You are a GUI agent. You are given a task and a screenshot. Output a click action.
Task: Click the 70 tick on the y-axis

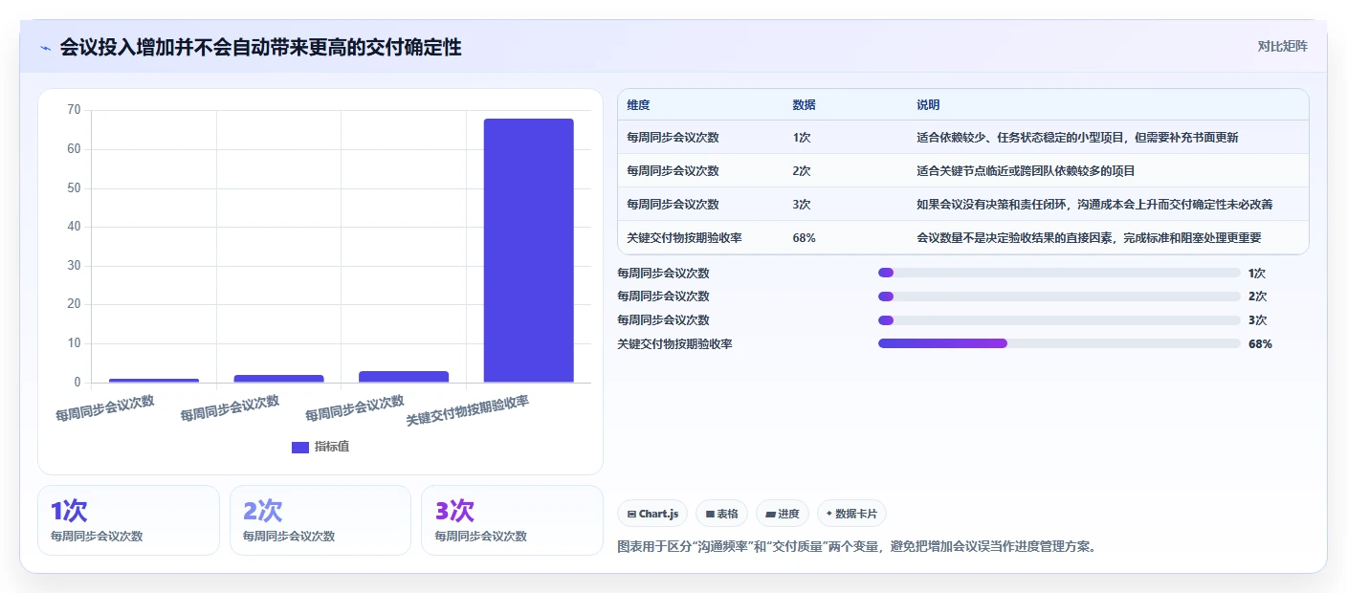(75, 110)
